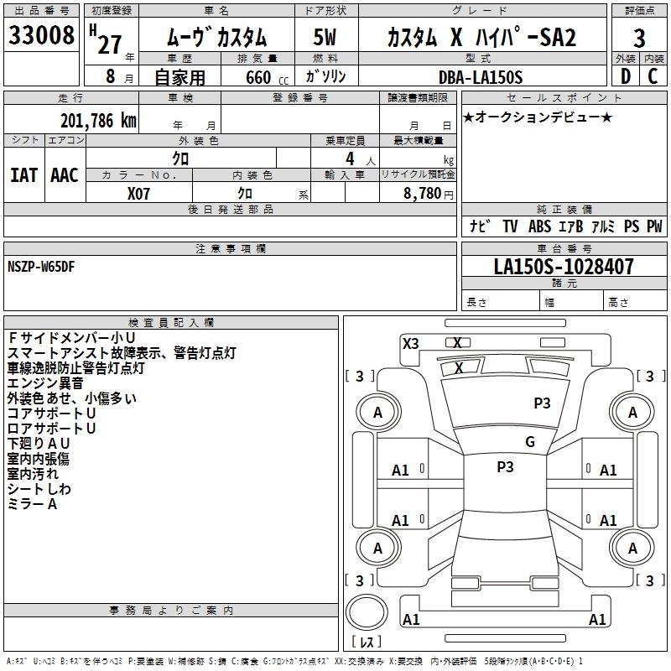671x671 pixels.
Task: Select the note 室内内張傷
Action: 38,459
